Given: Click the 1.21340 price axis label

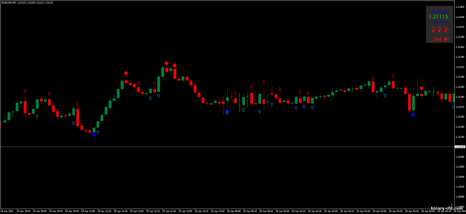Looking at the screenshot, I should coord(460,57).
